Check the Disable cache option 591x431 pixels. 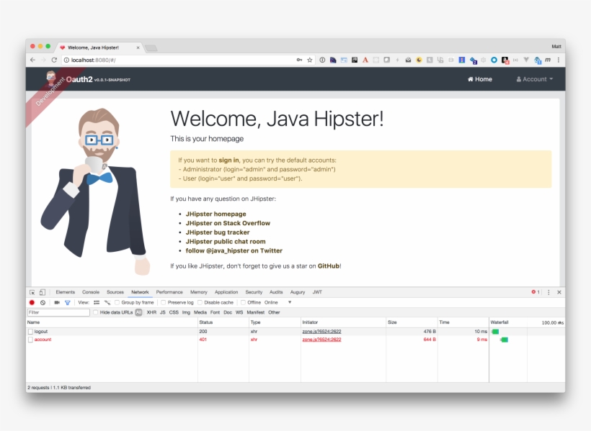pyautogui.click(x=200, y=302)
